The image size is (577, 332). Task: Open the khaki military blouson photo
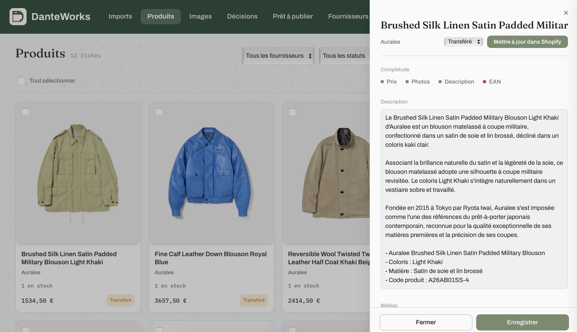point(78,174)
